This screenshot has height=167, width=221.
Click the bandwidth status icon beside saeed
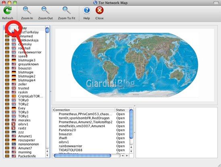tap(7, 56)
